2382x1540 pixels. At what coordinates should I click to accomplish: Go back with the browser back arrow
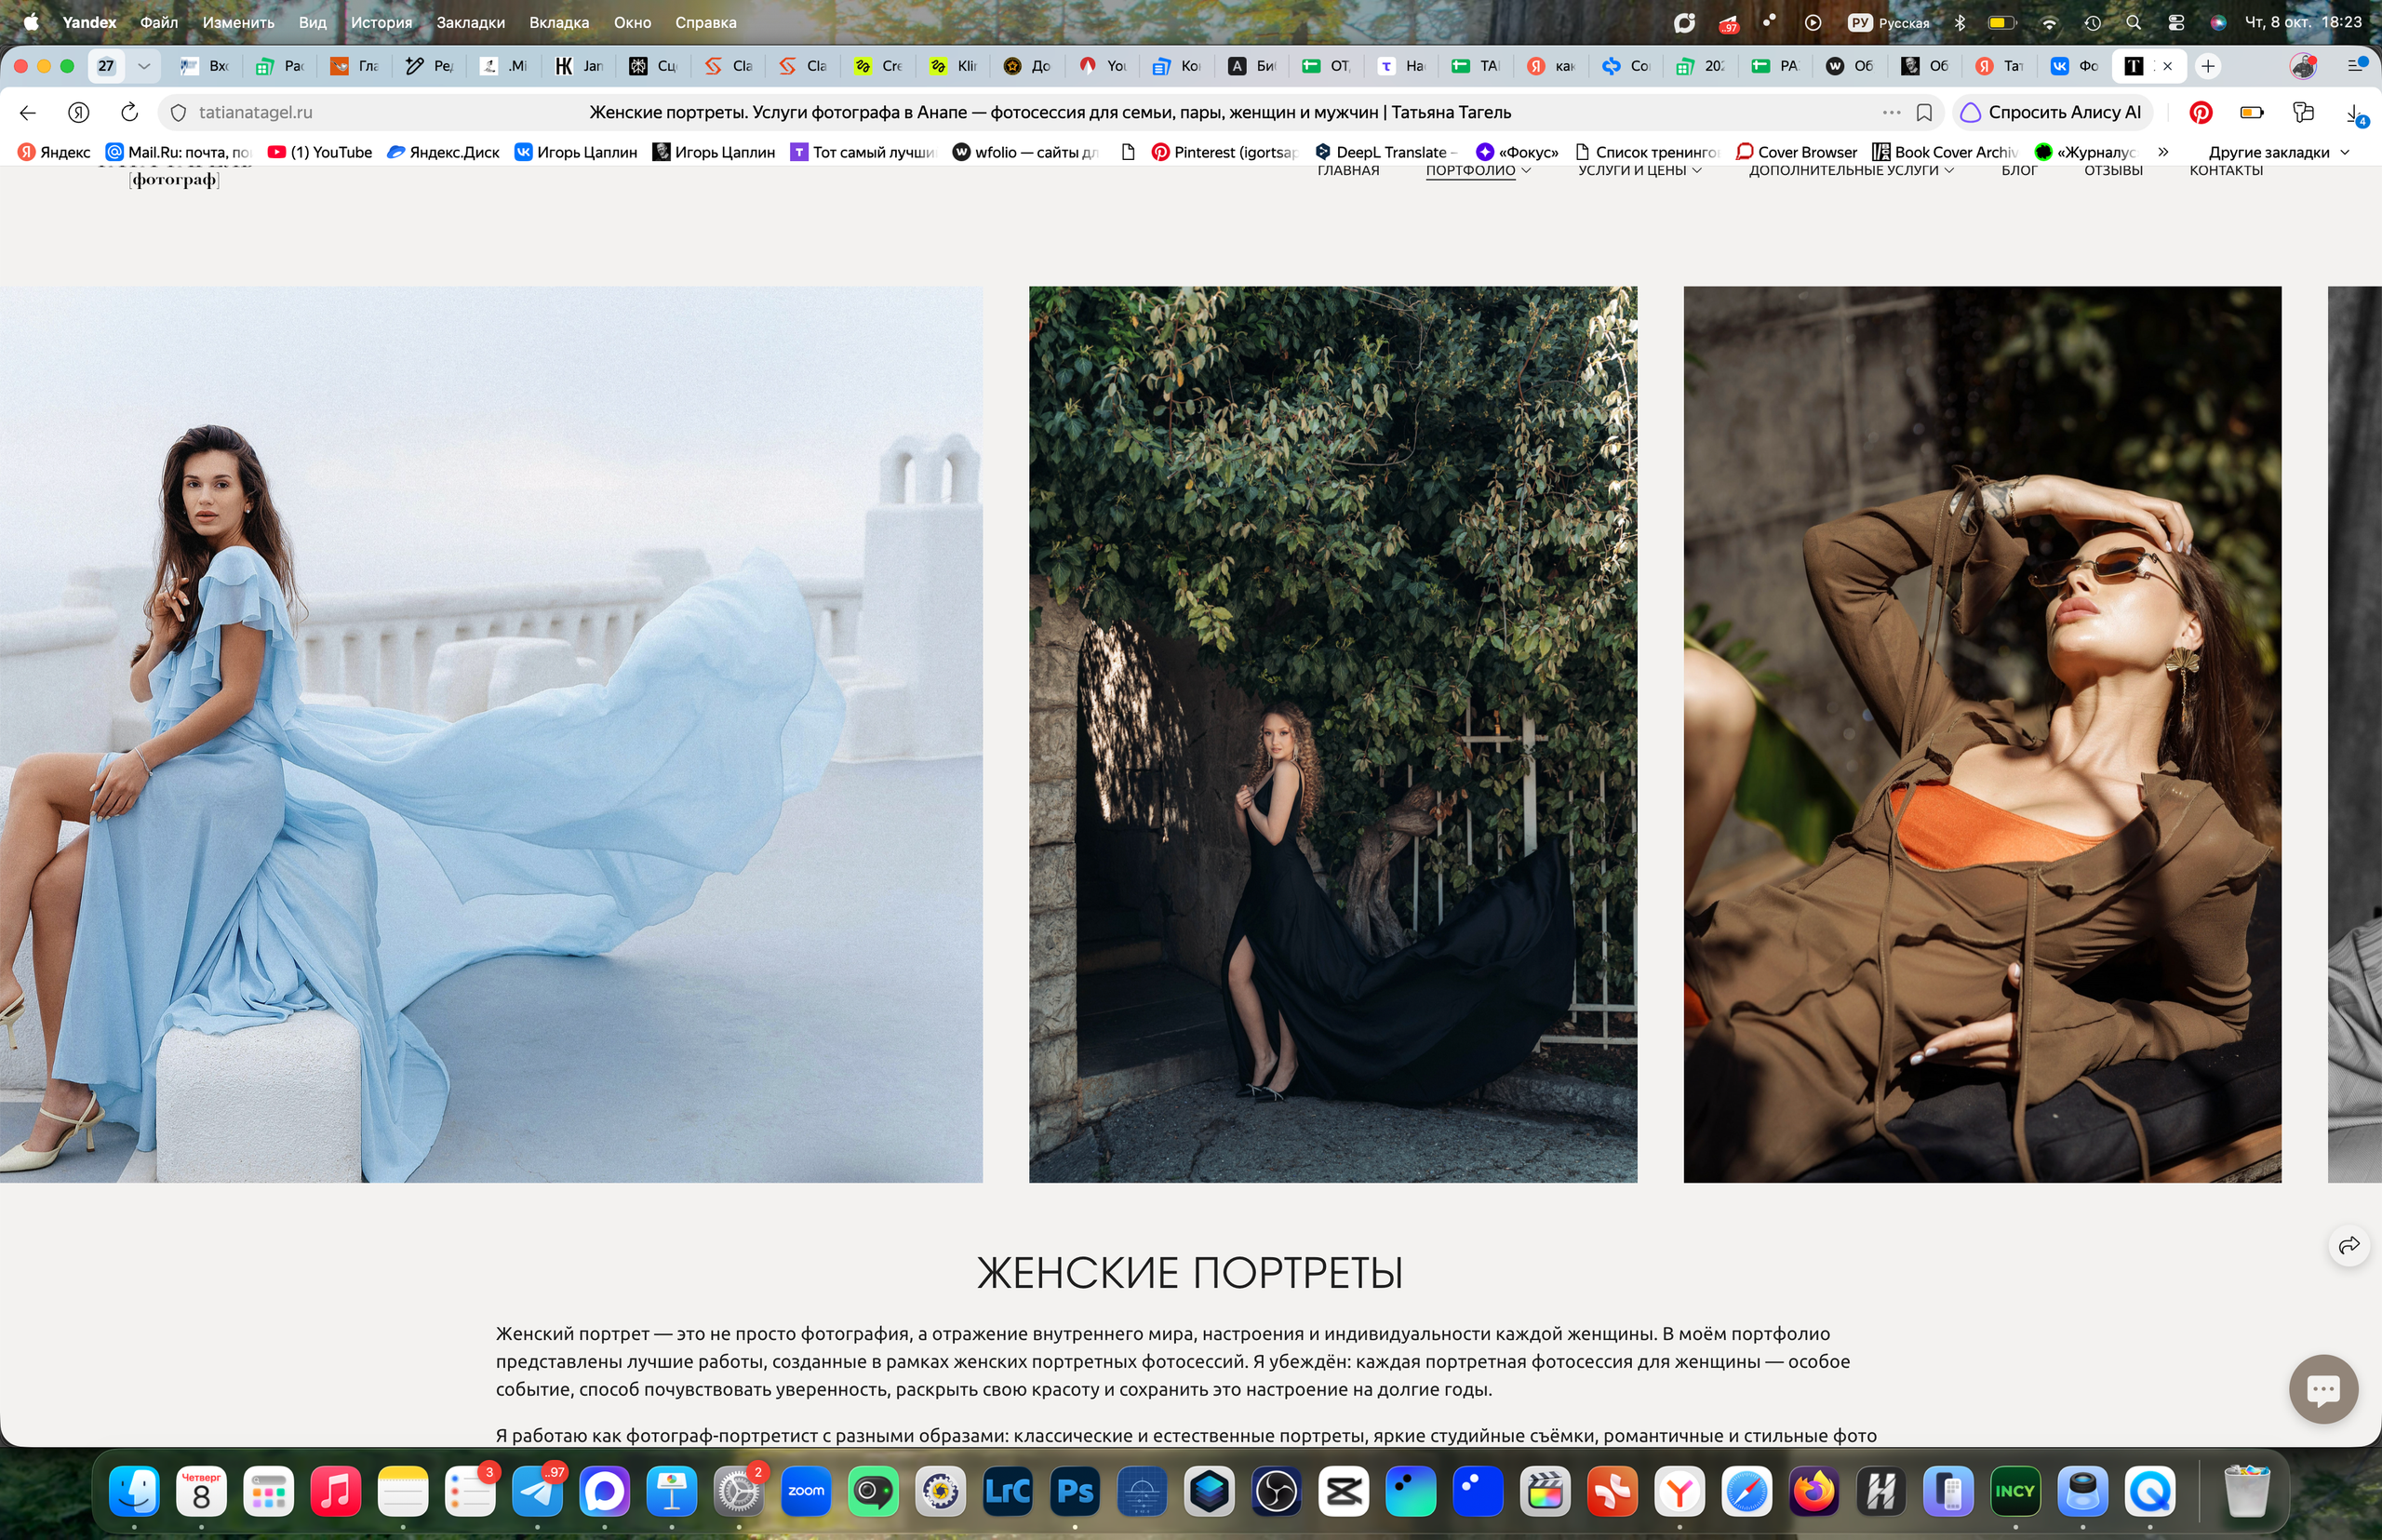click(28, 112)
